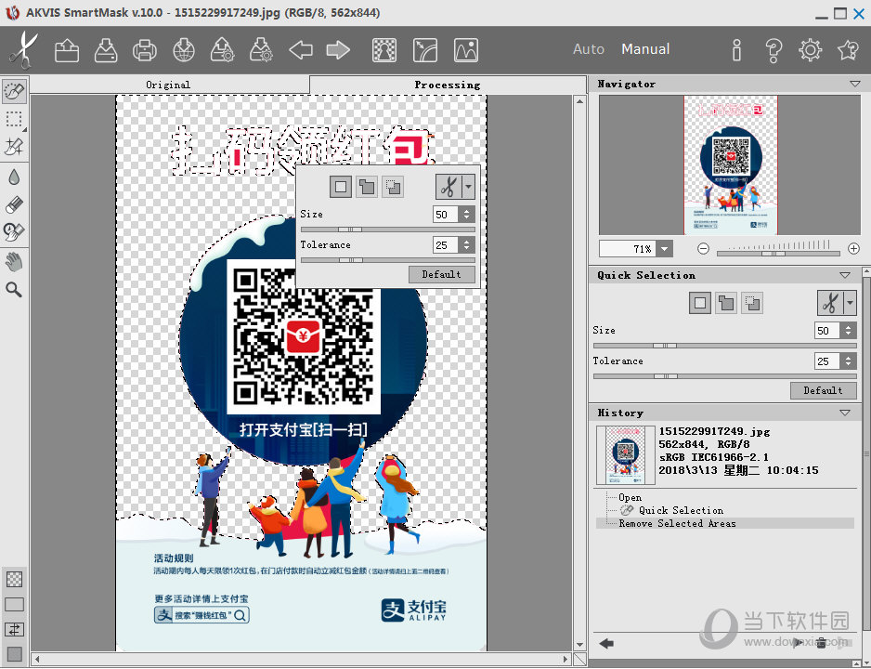The width and height of the screenshot is (871, 669).
Task: Select the Quick Selection history state
Action: point(681,510)
